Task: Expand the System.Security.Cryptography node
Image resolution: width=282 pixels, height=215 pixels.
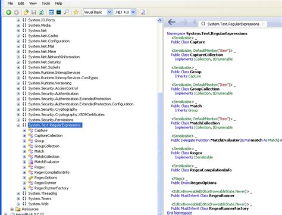Action: point(18,110)
